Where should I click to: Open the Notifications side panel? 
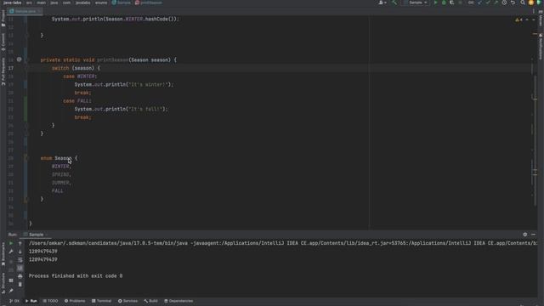(541, 46)
